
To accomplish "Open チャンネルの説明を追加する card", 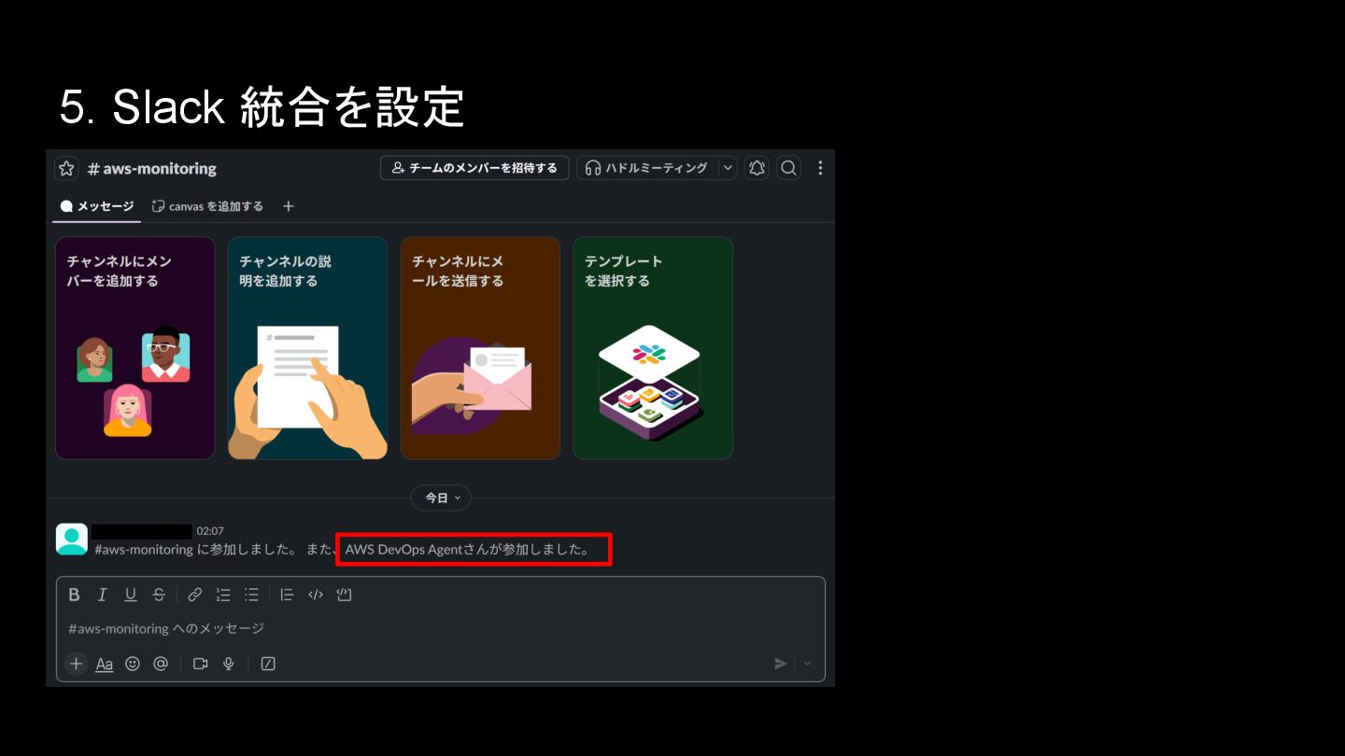I will point(308,348).
